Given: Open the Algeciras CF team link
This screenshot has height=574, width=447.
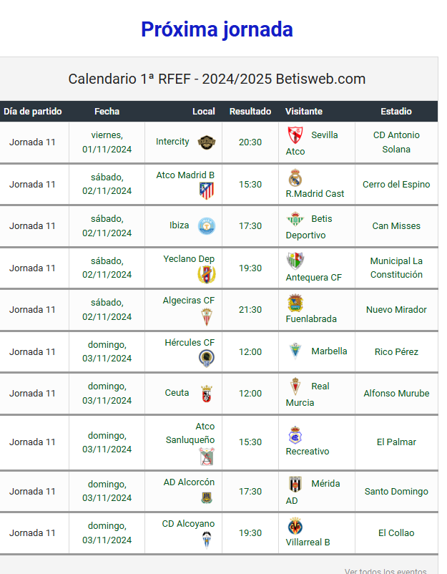Looking at the screenshot, I should point(189,301).
